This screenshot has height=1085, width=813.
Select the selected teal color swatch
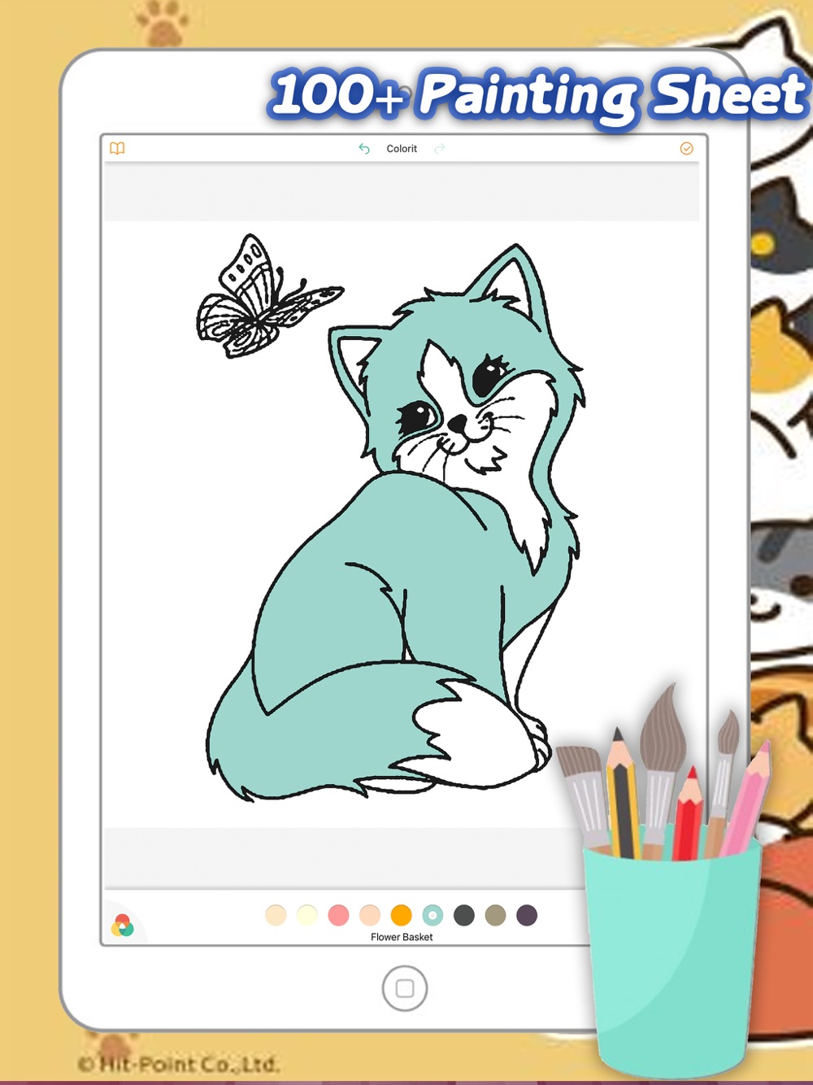pos(433,915)
